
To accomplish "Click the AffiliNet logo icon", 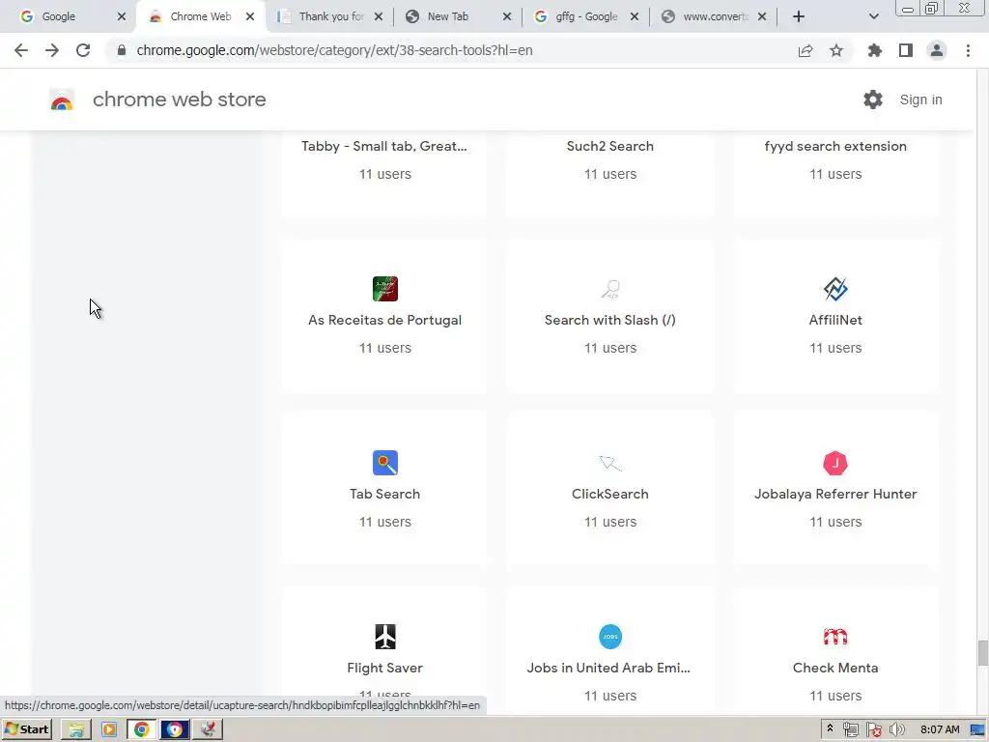I will tap(835, 289).
